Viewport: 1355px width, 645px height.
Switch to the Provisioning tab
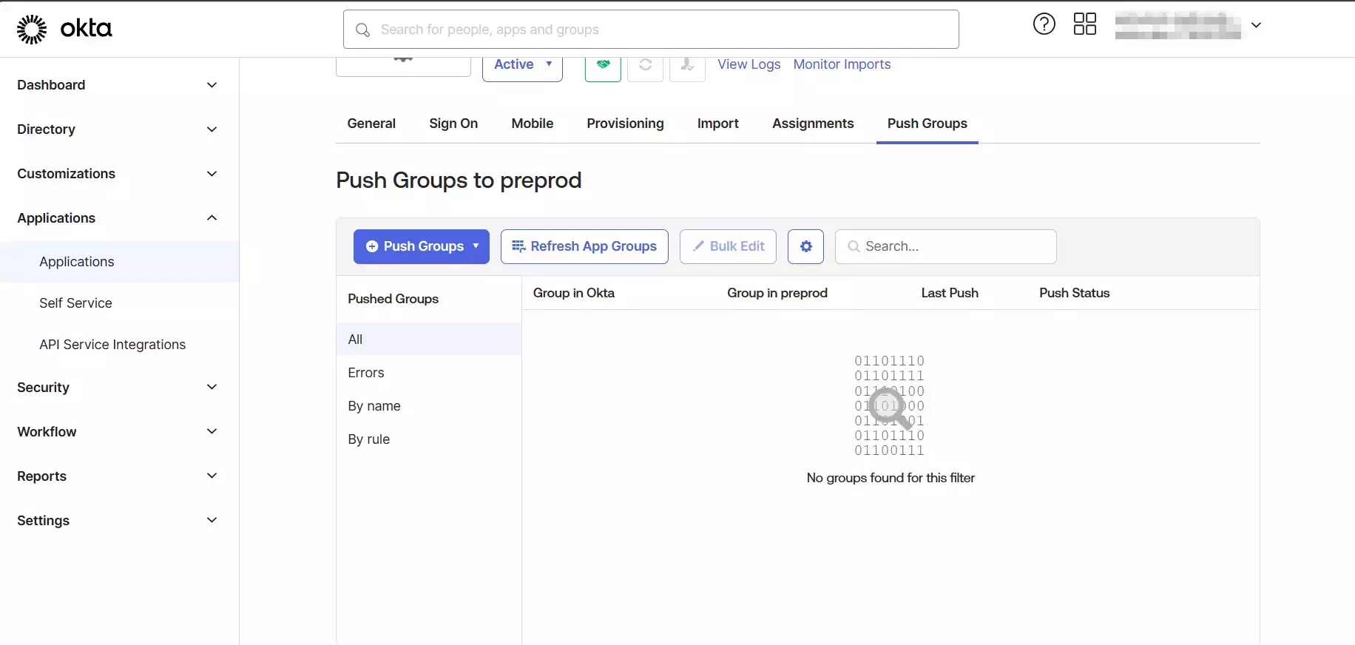tap(625, 124)
